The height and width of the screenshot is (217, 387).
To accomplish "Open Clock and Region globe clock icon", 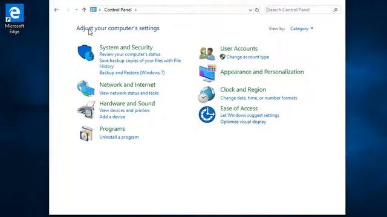I will click(207, 95).
